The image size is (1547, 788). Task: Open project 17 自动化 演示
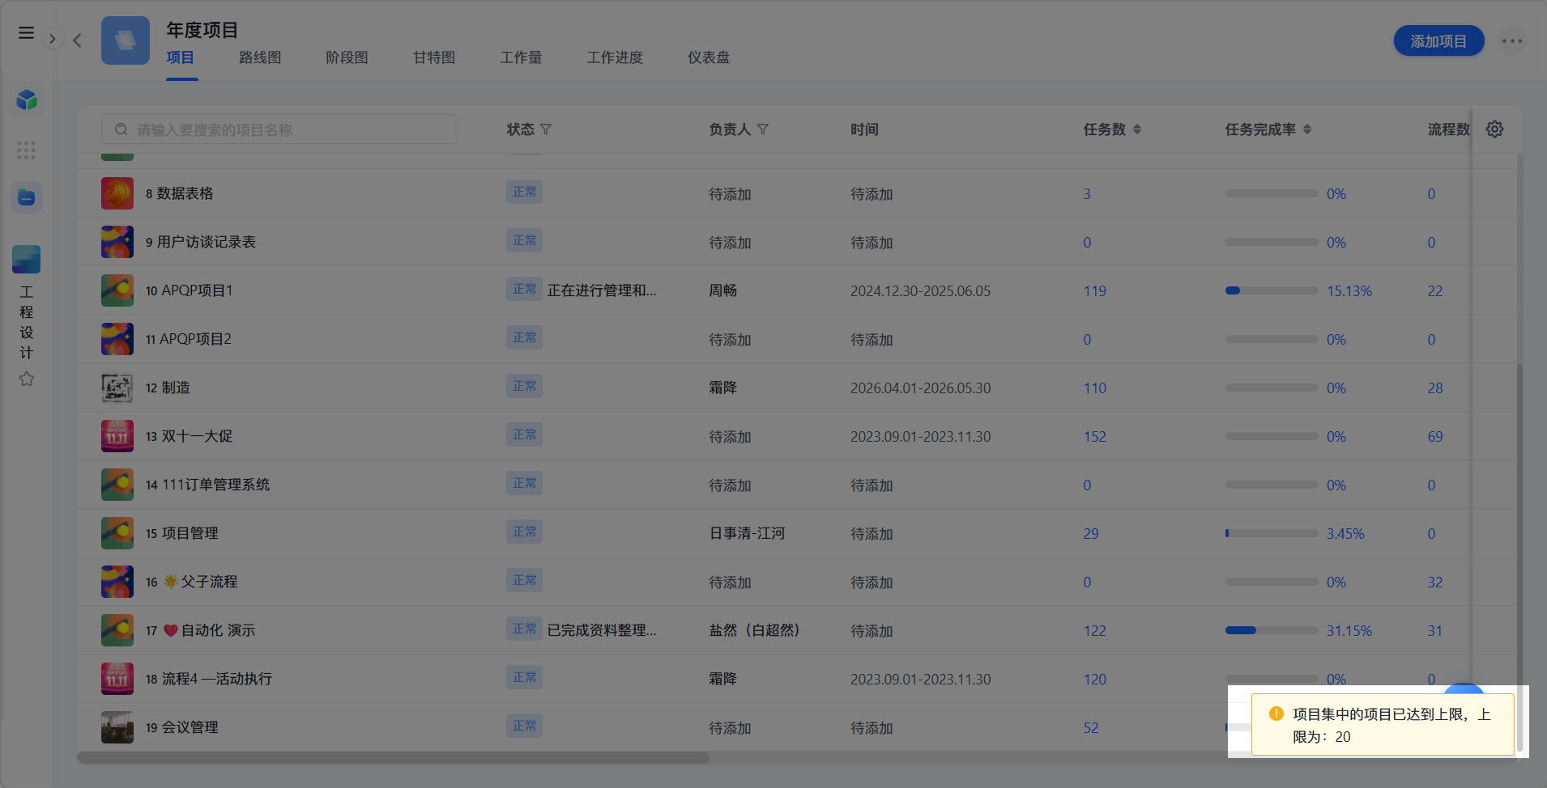pos(200,630)
